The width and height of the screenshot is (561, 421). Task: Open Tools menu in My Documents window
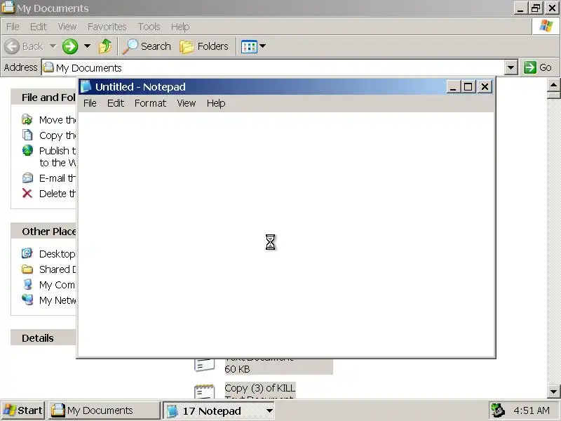click(149, 27)
